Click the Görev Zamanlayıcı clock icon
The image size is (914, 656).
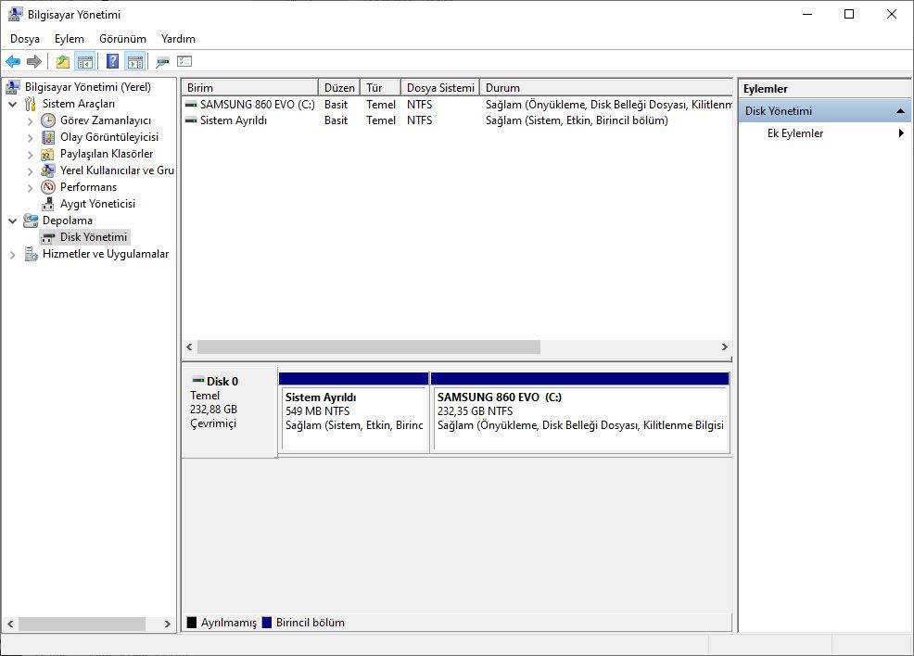(48, 120)
